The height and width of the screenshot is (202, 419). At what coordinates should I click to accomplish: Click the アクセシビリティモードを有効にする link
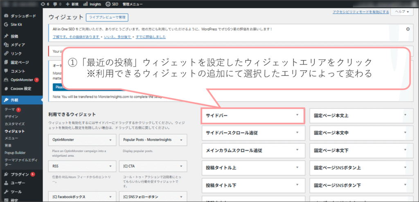tap(360, 12)
